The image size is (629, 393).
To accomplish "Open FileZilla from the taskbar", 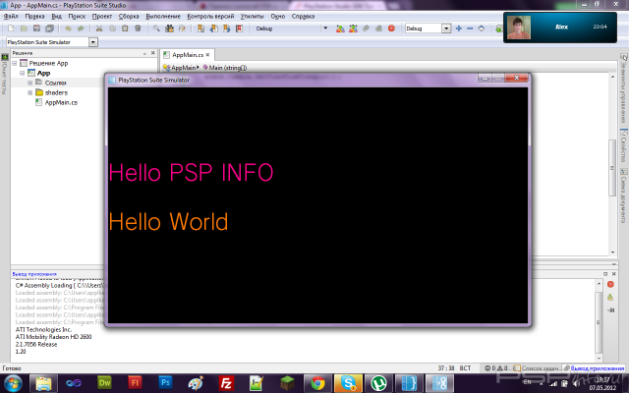I will (x=225, y=382).
